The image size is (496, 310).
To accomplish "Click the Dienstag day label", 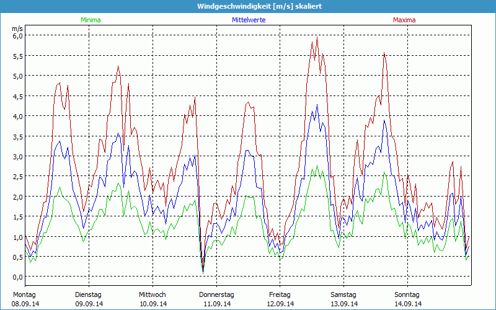I will pos(88,295).
